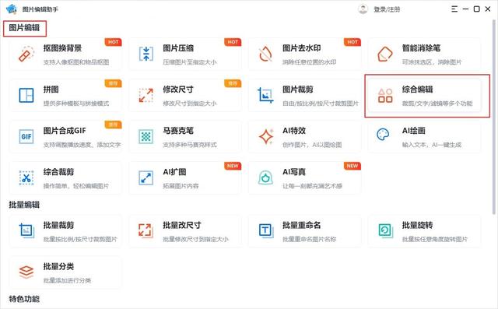Select the 马赛克笔 mosaic icon
This screenshot has width=498, height=309.
tap(146, 136)
